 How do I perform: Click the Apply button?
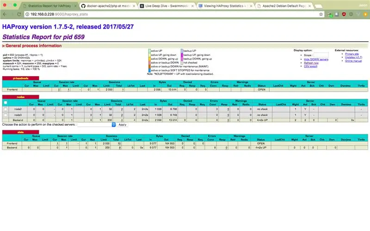click(122, 124)
